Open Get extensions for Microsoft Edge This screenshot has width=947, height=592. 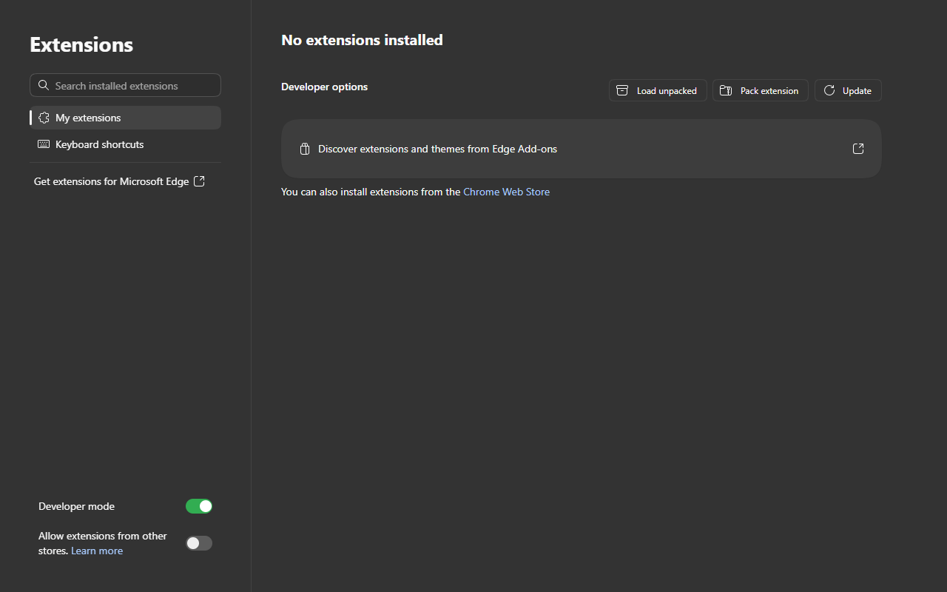pyautogui.click(x=119, y=181)
